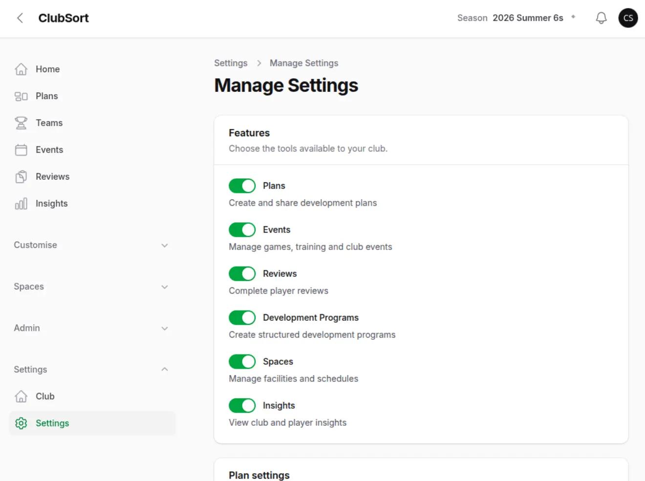Click the Reviews clipboard icon
The image size is (645, 481).
tap(21, 177)
